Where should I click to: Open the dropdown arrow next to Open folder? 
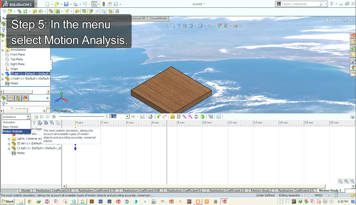point(61,4)
